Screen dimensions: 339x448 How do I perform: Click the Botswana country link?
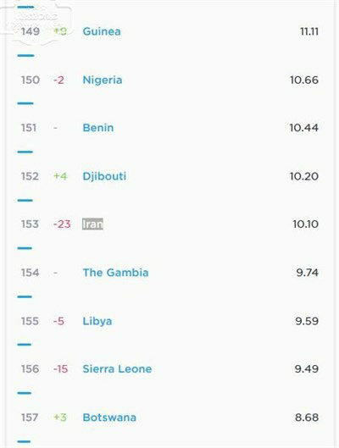point(109,418)
